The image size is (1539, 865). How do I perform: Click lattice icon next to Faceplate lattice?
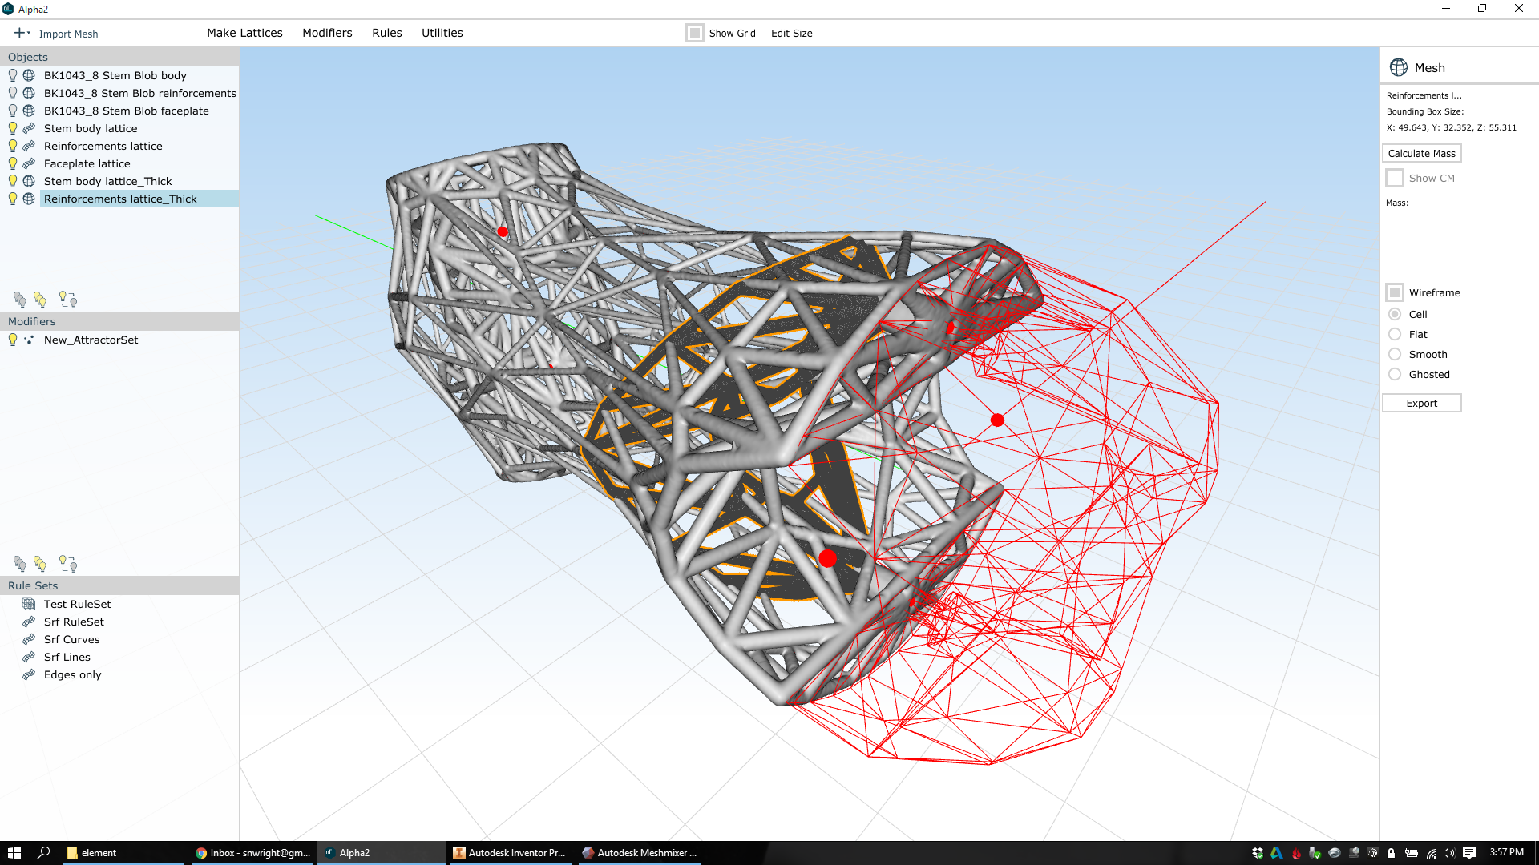pyautogui.click(x=29, y=163)
